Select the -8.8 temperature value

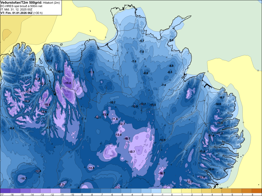[171, 66]
